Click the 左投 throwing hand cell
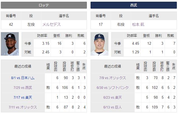This screenshot has width=178, height=116. [x=31, y=24]
